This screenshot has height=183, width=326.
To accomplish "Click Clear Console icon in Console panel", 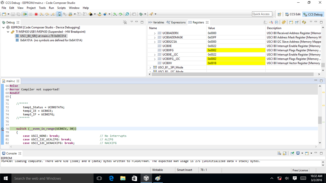I will click(279, 153).
